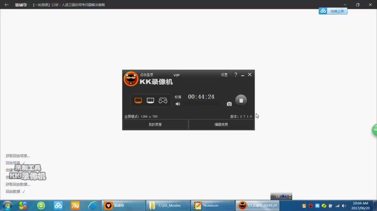Stop the recording with the round stop button

pos(241,101)
